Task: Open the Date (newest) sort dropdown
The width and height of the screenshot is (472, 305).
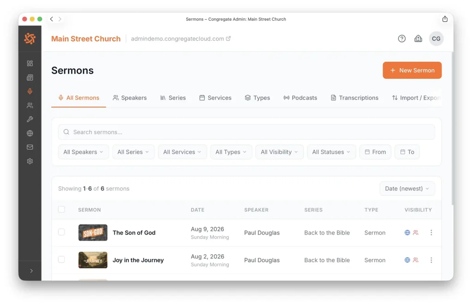Action: pyautogui.click(x=407, y=188)
